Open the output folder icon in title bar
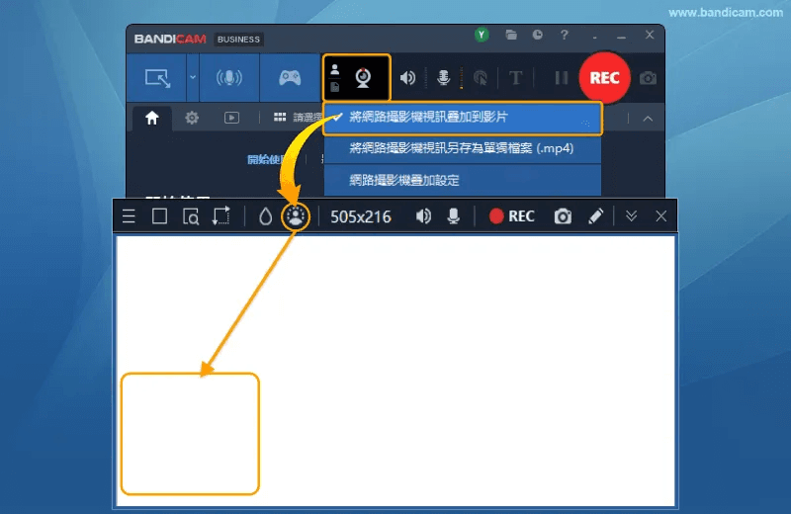Viewport: 791px width, 514px height. click(511, 35)
